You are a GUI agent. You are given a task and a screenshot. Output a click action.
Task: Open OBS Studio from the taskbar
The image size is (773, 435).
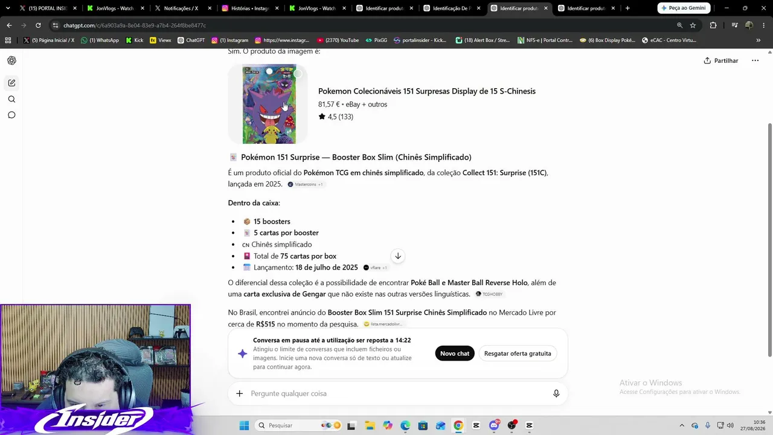pos(512,425)
